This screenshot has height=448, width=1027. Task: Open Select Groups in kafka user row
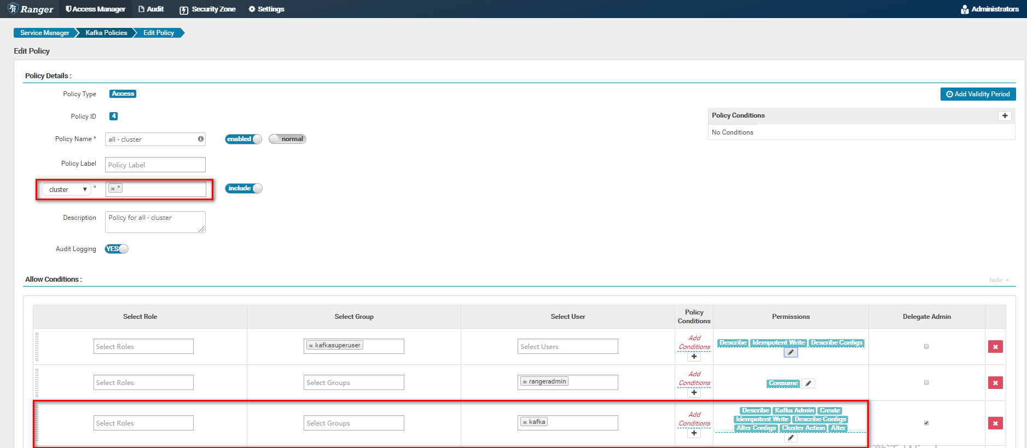click(354, 423)
